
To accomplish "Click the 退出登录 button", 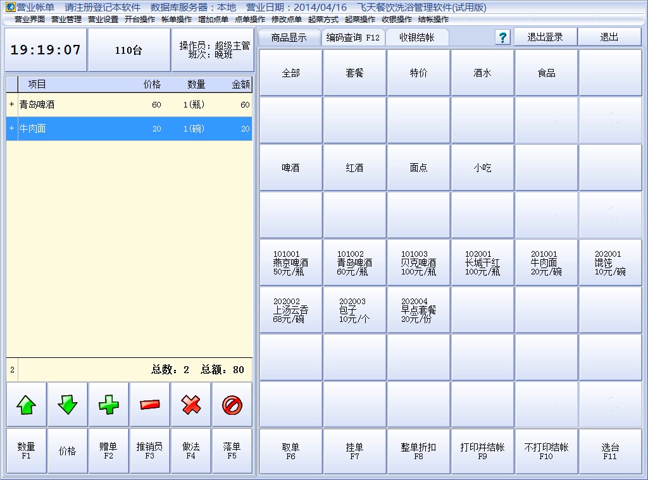I will point(545,37).
